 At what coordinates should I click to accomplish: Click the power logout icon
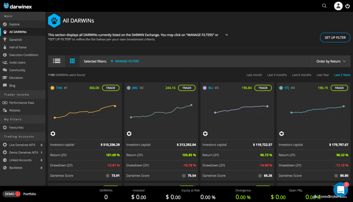347,6
